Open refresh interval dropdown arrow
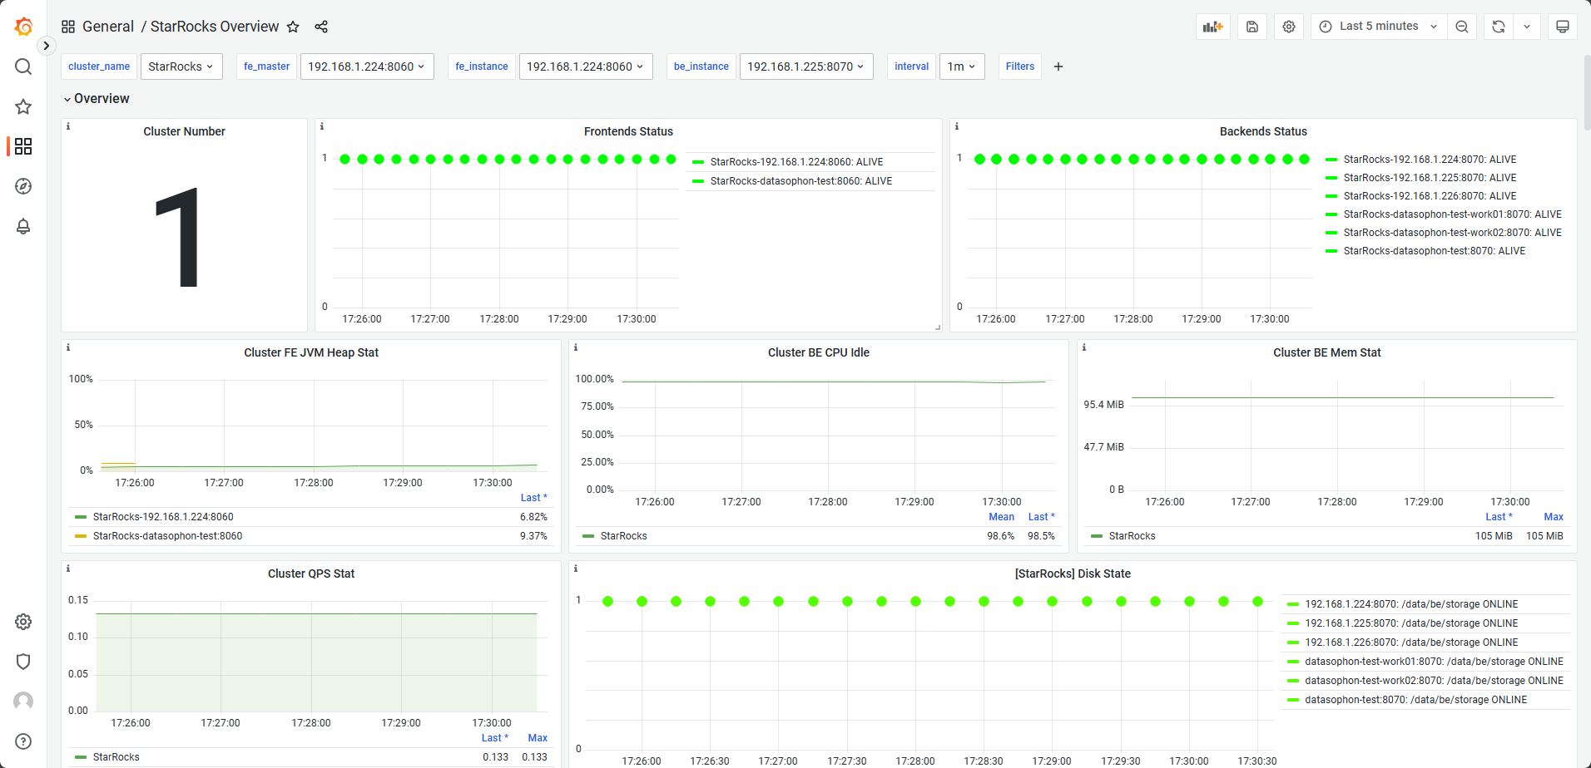This screenshot has width=1591, height=768. pos(1527,27)
